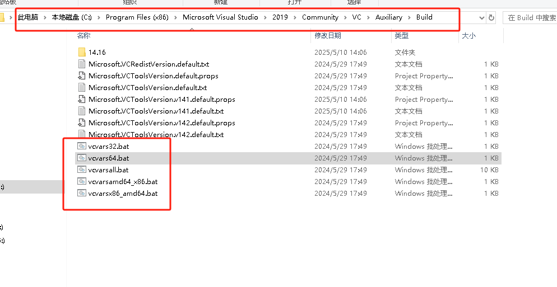Click date 2025/5/10 14:06 of 14.16 folder
The image size is (557, 287).
[341, 52]
